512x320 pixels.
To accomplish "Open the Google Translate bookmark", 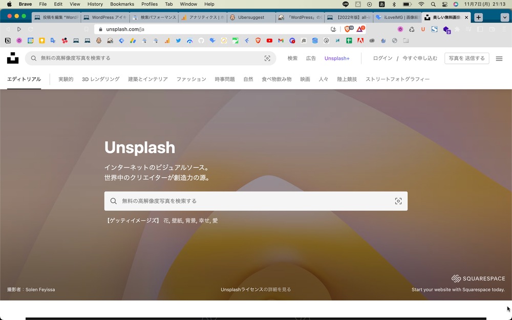I will (x=53, y=41).
